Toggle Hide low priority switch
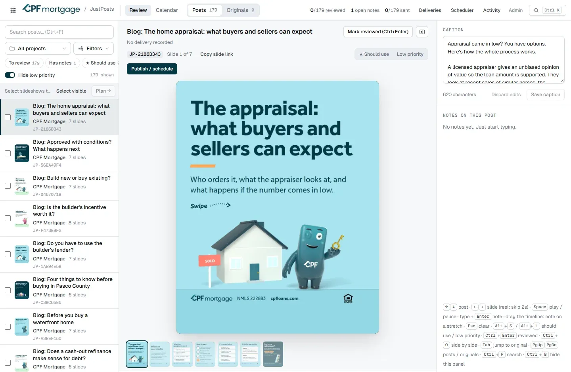 click(10, 75)
